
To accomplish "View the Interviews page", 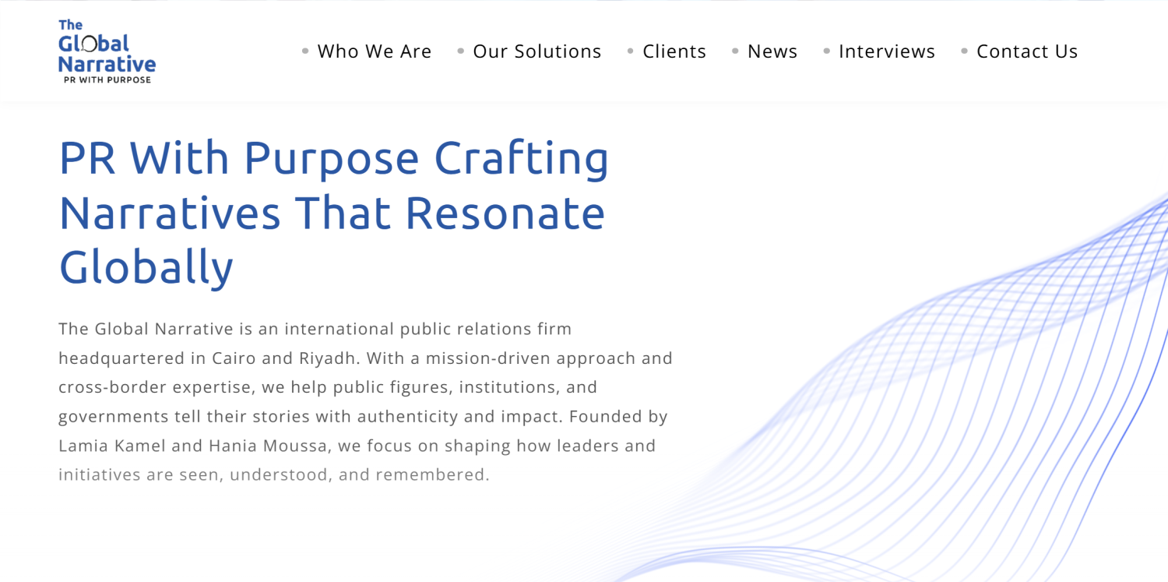I will point(887,51).
